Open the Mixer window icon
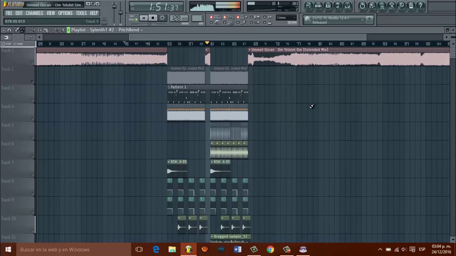Viewport: 456px width, 256px height. (x=347, y=6)
